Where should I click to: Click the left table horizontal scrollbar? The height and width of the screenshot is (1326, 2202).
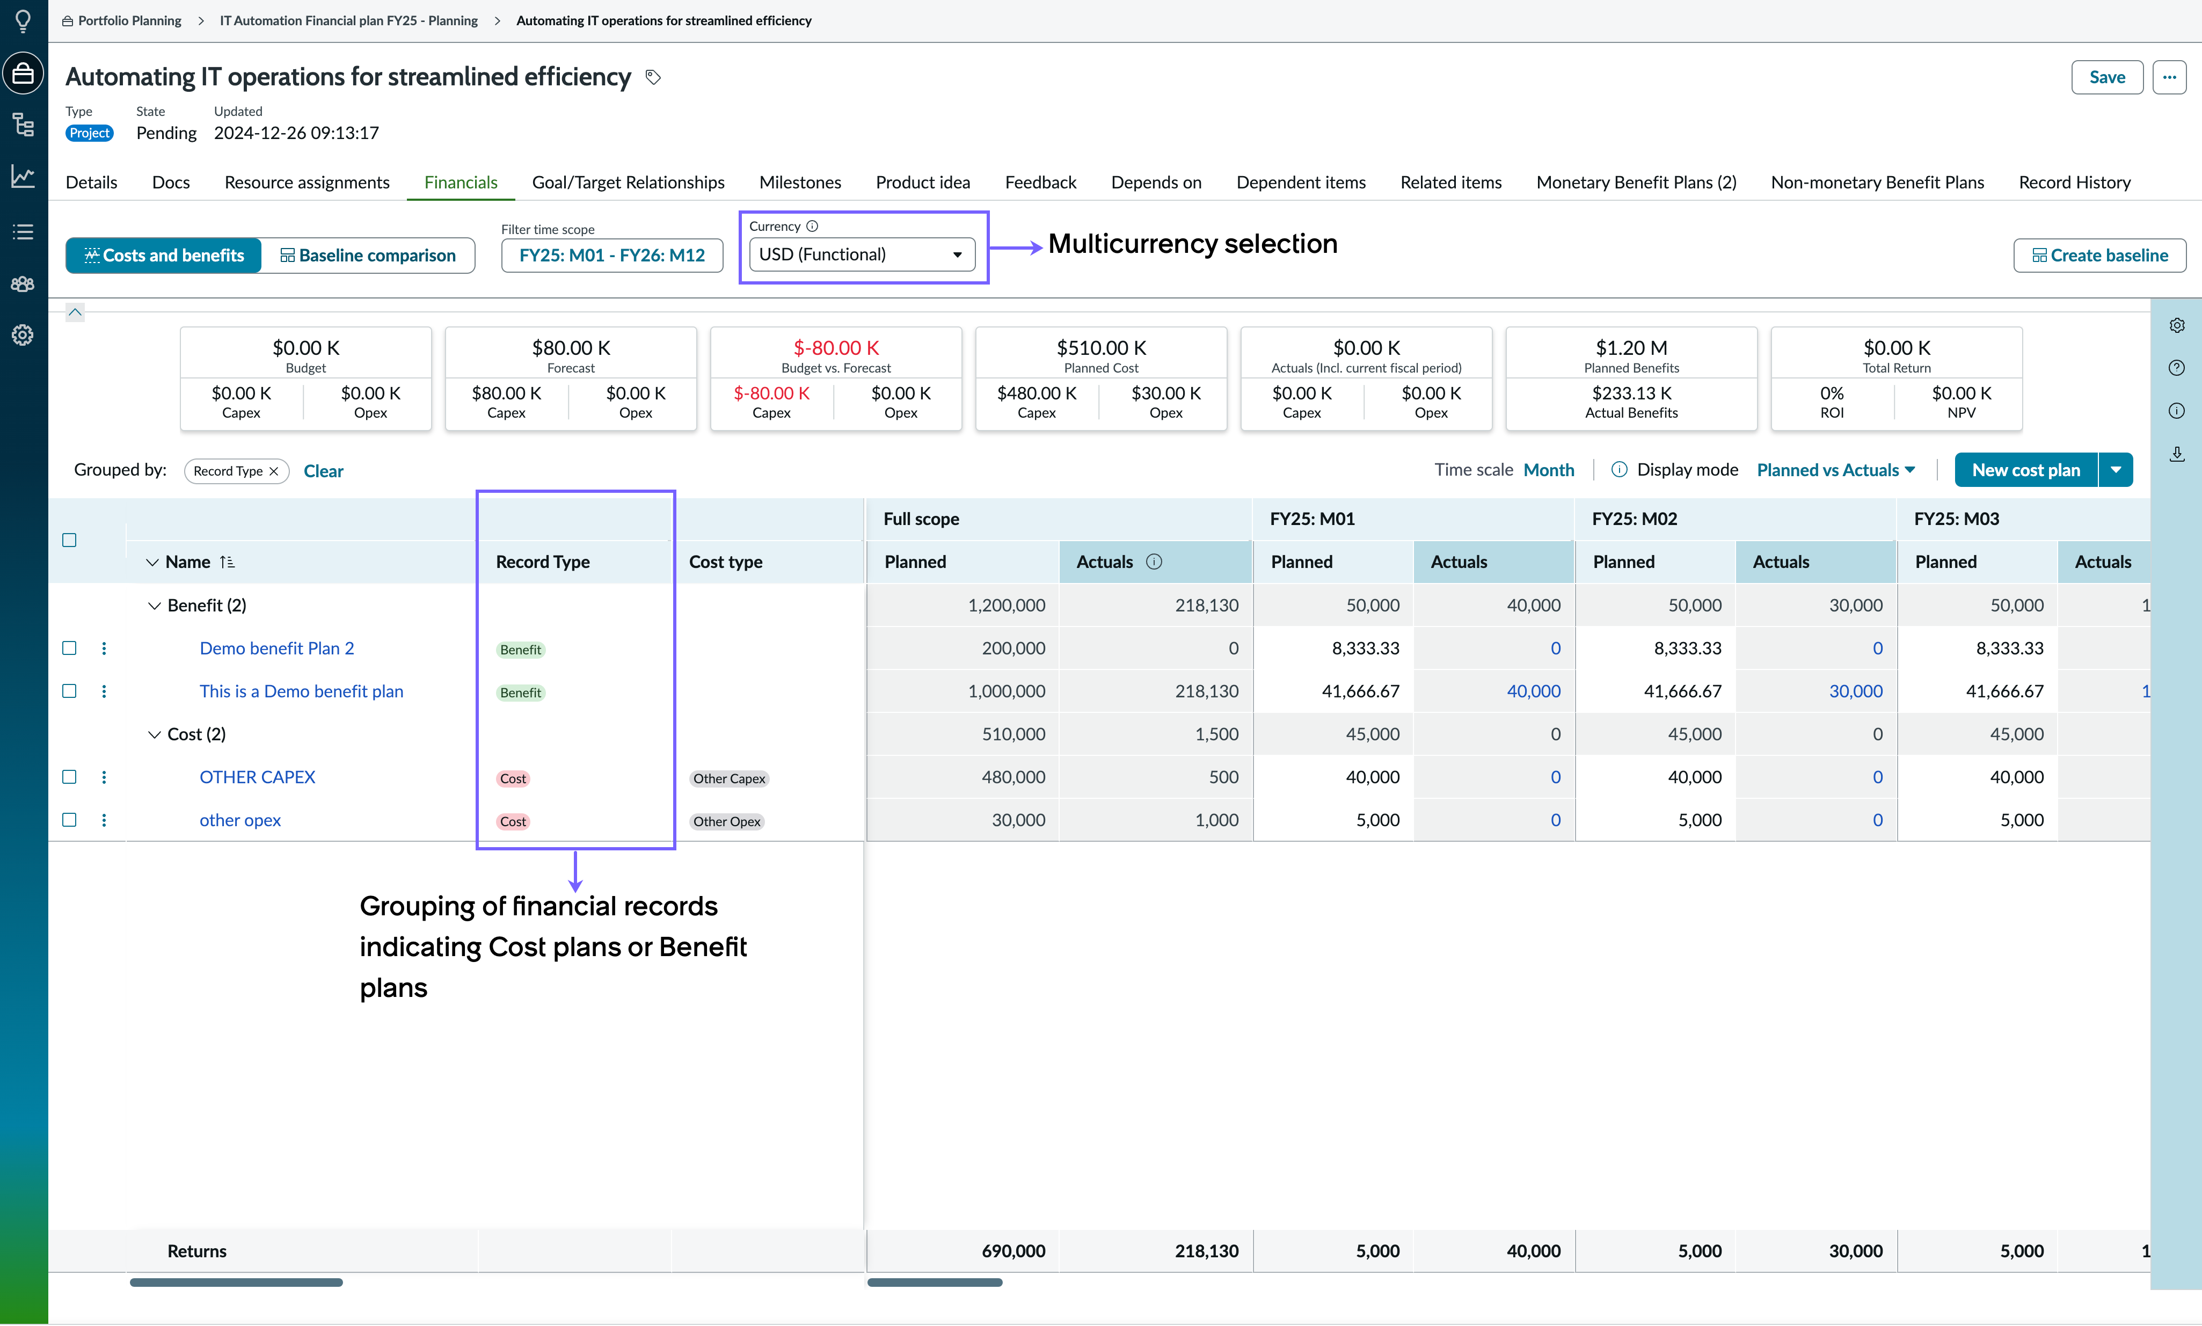[x=236, y=1282]
